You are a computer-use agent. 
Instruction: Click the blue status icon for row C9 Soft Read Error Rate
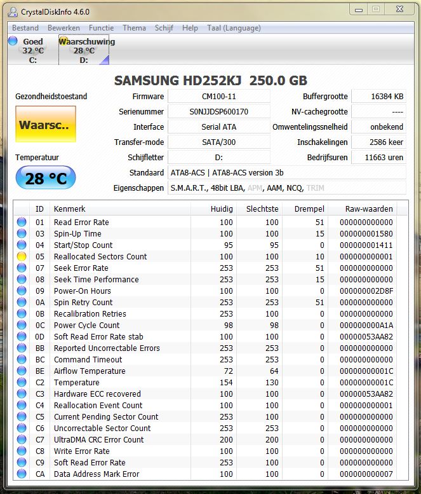click(x=22, y=462)
